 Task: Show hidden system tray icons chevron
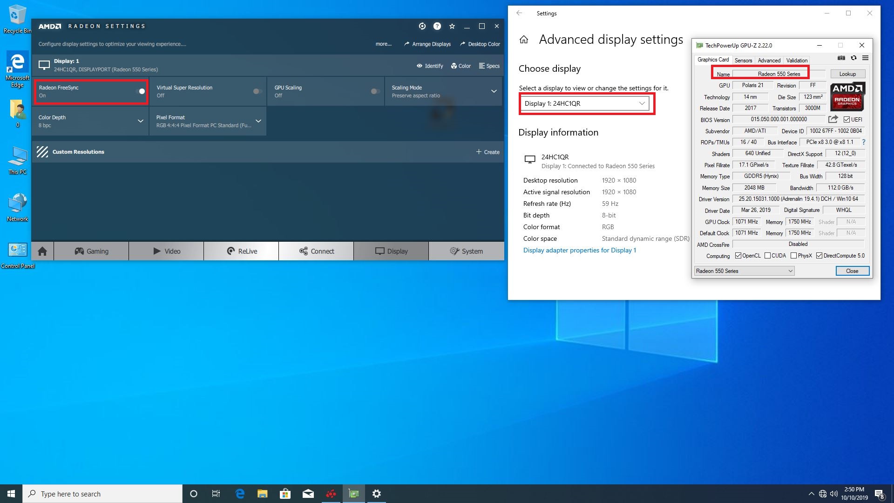coord(811,494)
